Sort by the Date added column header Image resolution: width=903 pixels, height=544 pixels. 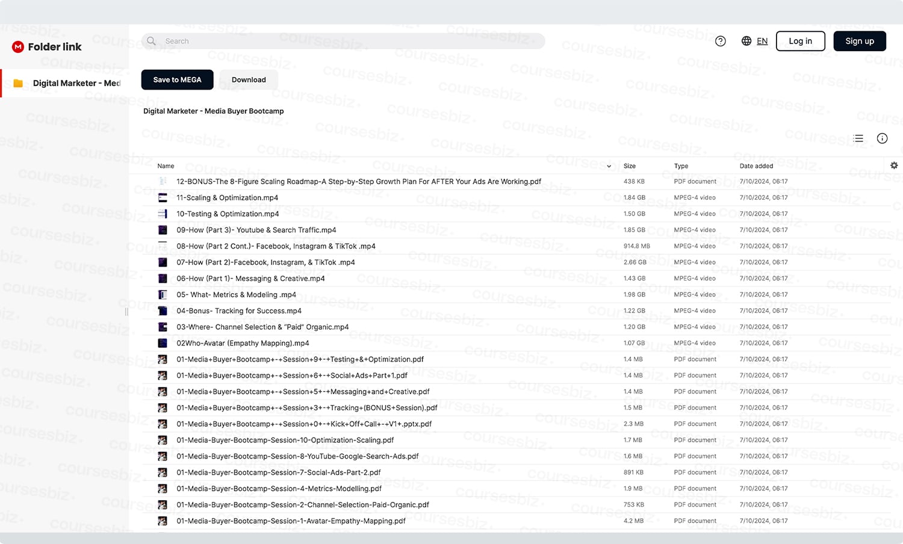[756, 166]
